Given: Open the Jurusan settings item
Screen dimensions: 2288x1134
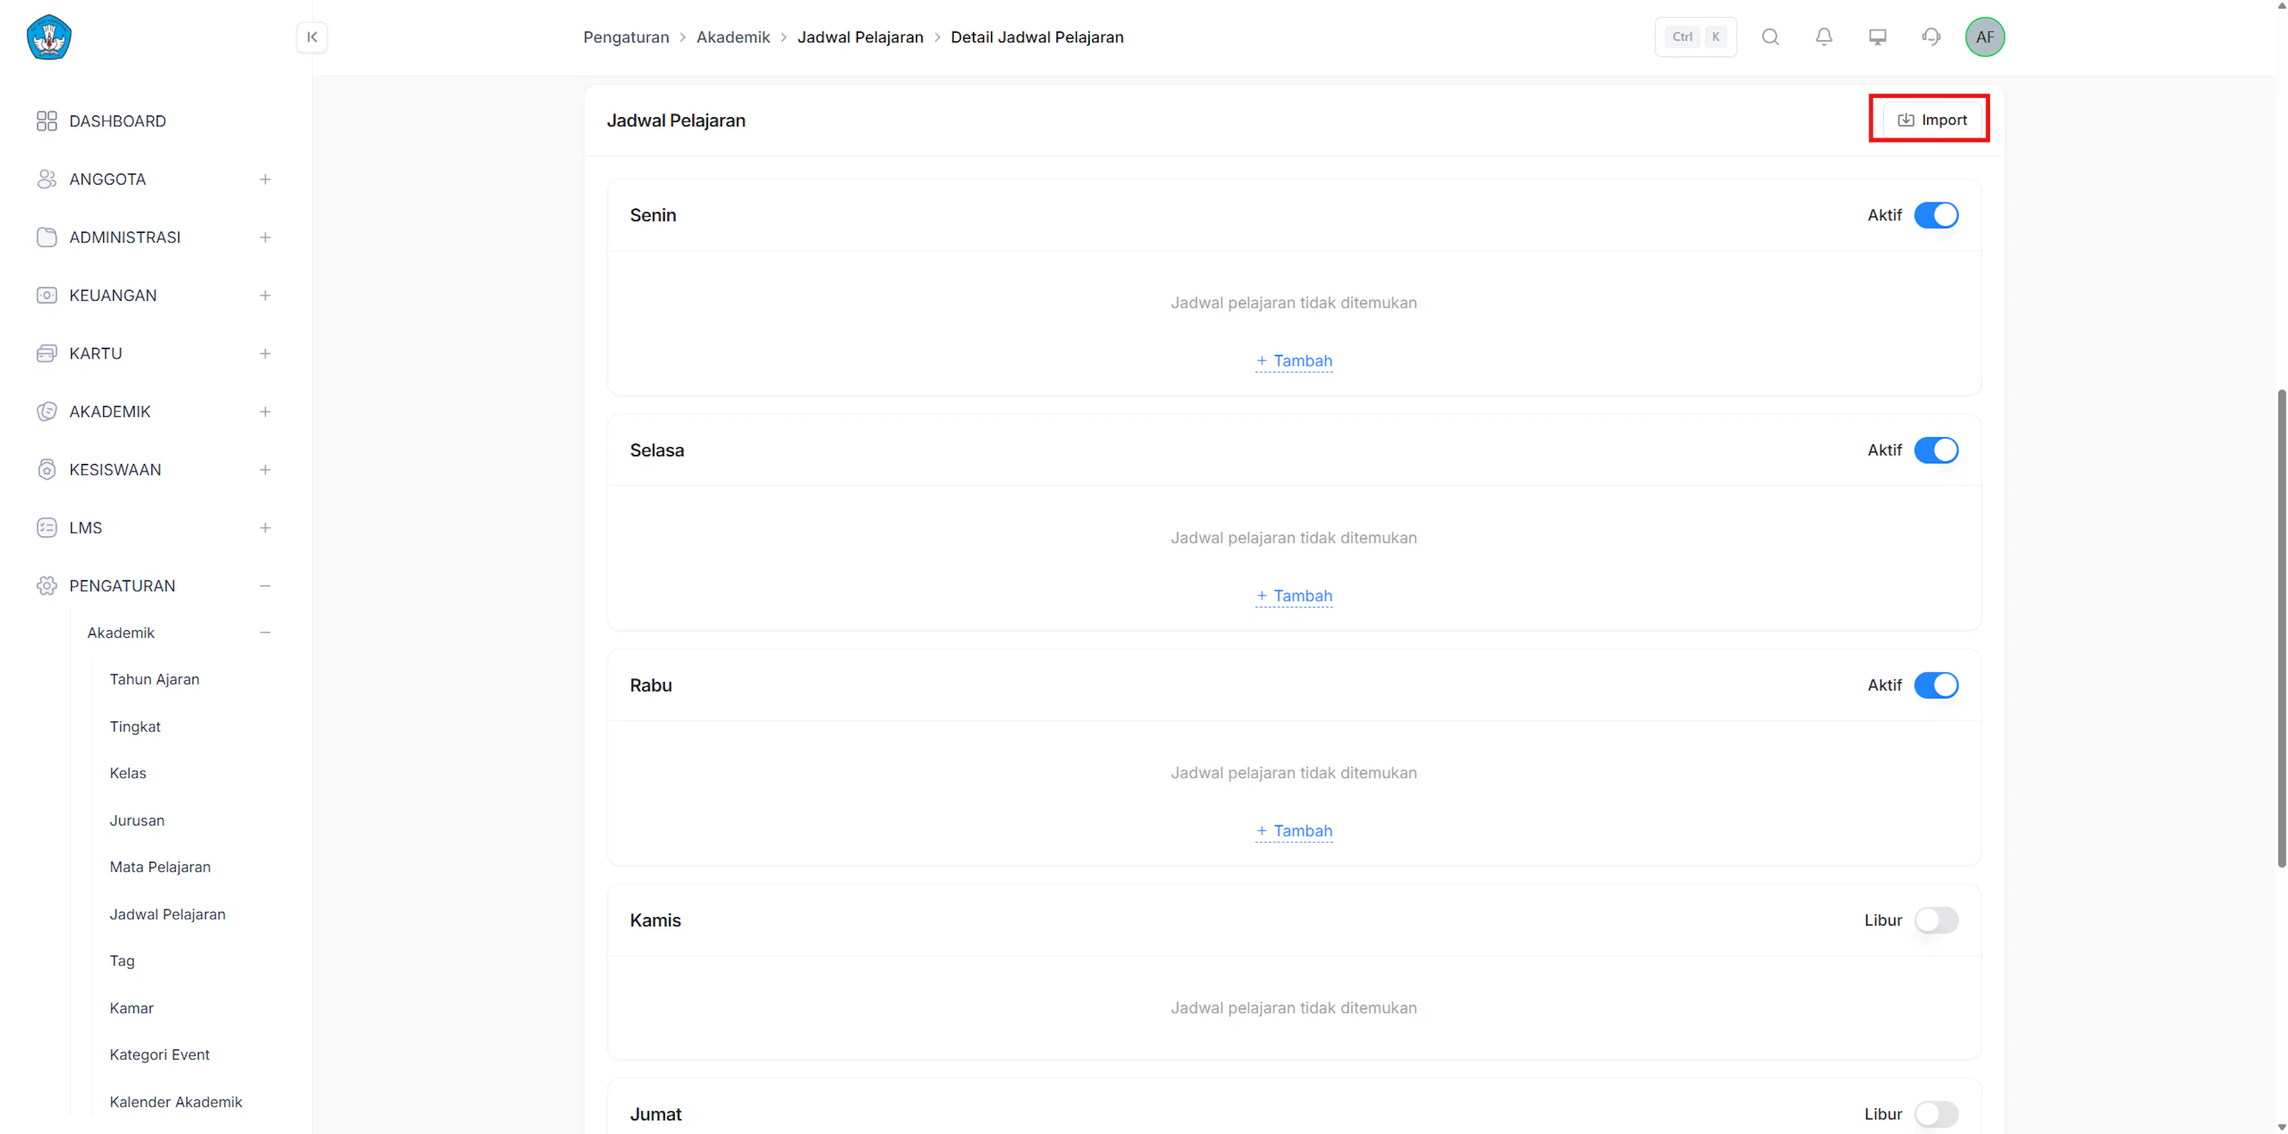Looking at the screenshot, I should click(x=137, y=821).
